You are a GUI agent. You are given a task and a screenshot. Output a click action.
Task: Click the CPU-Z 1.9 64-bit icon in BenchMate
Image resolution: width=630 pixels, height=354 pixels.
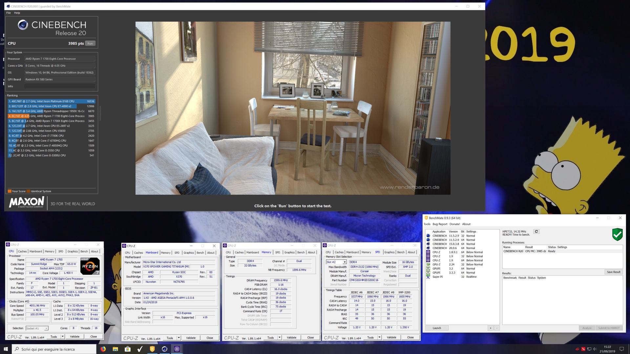(x=428, y=260)
